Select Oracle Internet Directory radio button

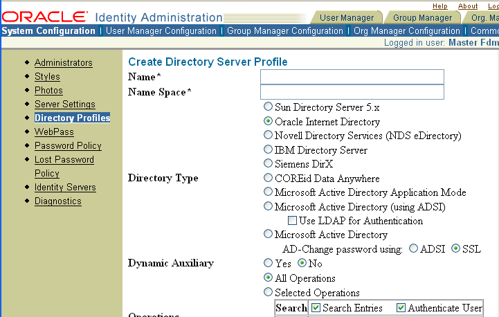(x=268, y=121)
